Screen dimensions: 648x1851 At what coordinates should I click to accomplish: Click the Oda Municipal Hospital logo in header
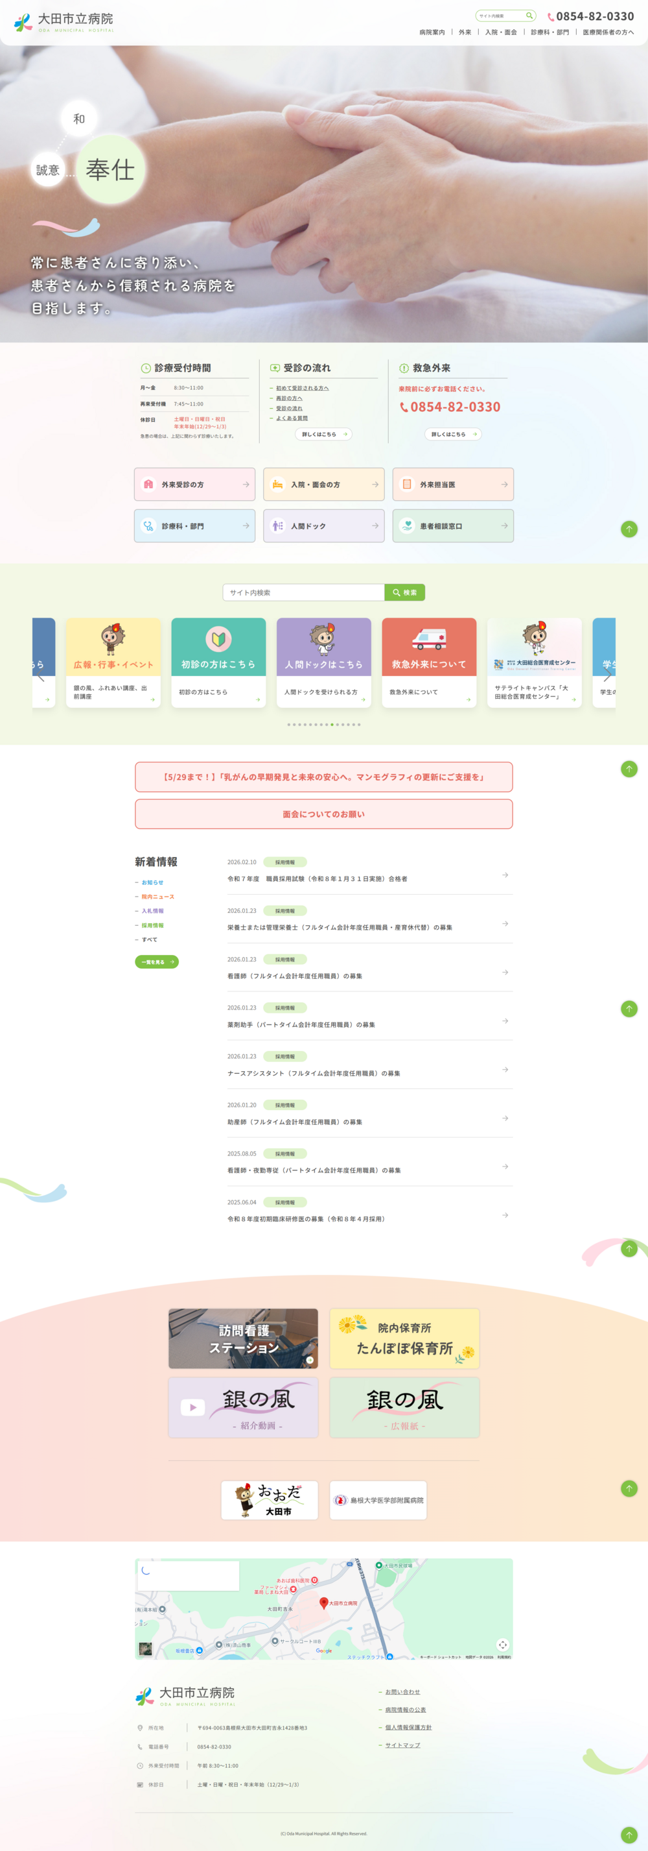click(x=64, y=22)
